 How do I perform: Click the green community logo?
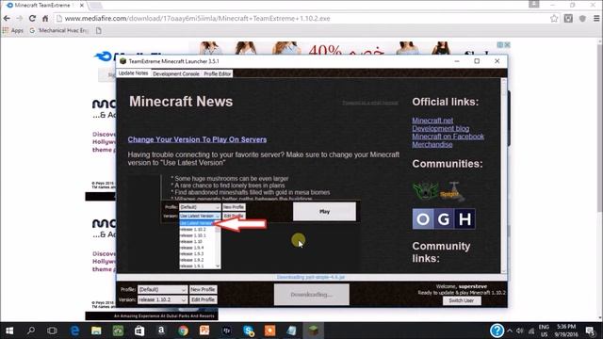(425, 190)
